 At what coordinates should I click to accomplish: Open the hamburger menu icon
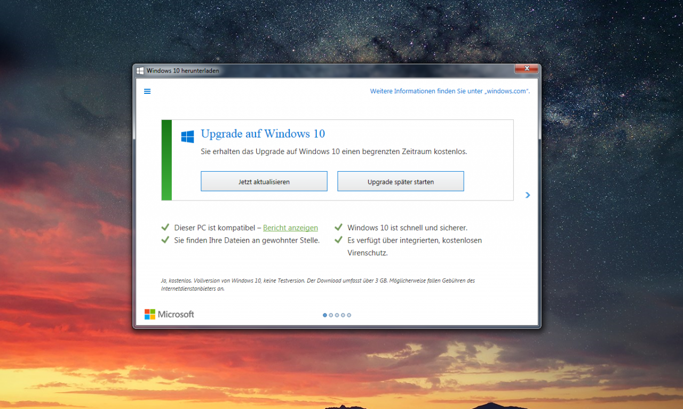coord(147,91)
